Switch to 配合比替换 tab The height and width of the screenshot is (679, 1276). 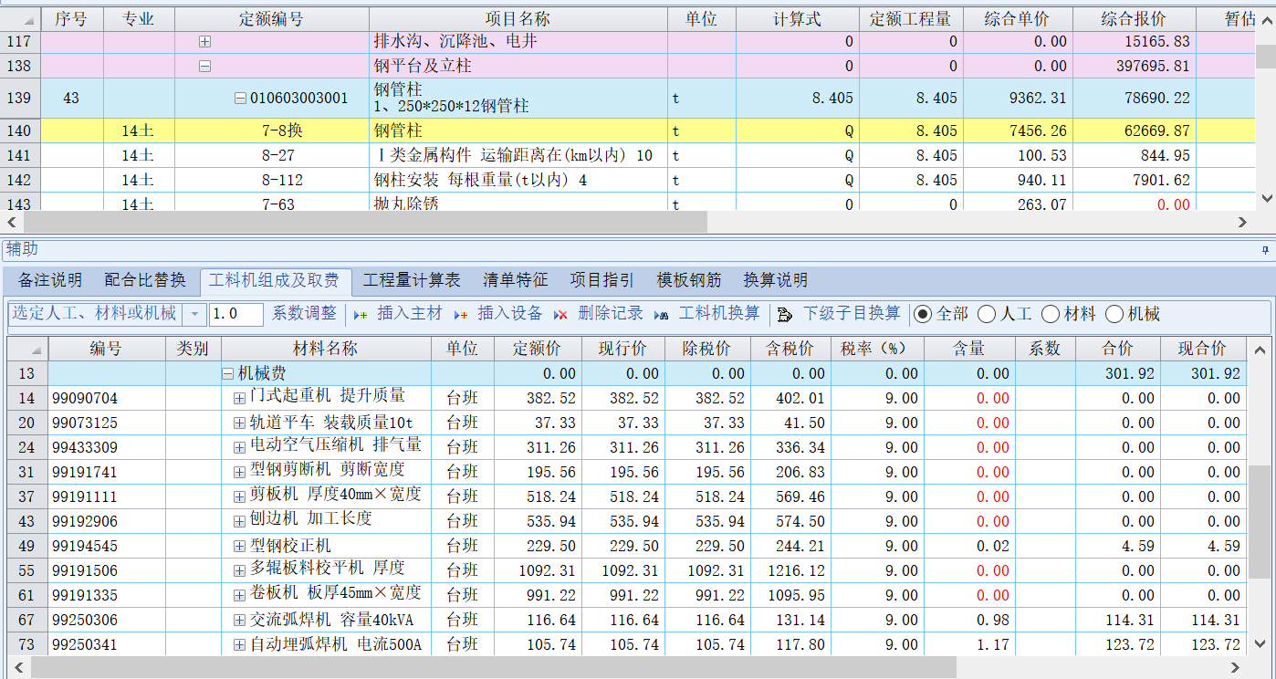click(145, 280)
